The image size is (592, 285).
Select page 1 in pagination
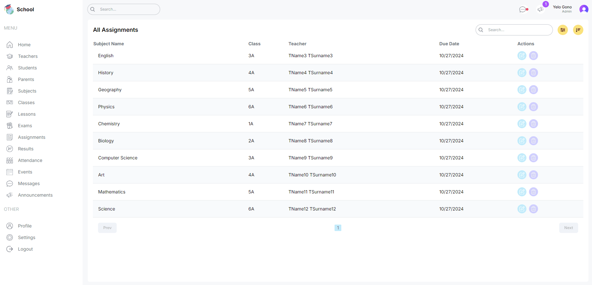pyautogui.click(x=338, y=228)
